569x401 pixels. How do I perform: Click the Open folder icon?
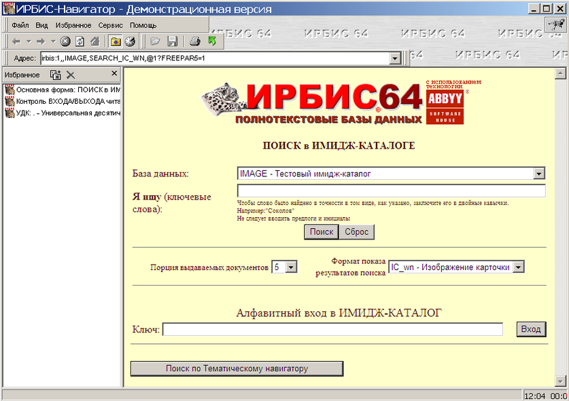(x=155, y=41)
